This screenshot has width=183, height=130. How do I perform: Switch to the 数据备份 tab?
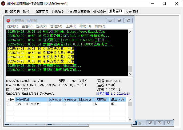click(x=58, y=11)
